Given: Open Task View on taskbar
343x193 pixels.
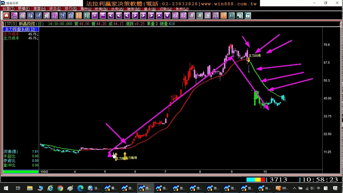Looking at the screenshot, I should coord(18,188).
